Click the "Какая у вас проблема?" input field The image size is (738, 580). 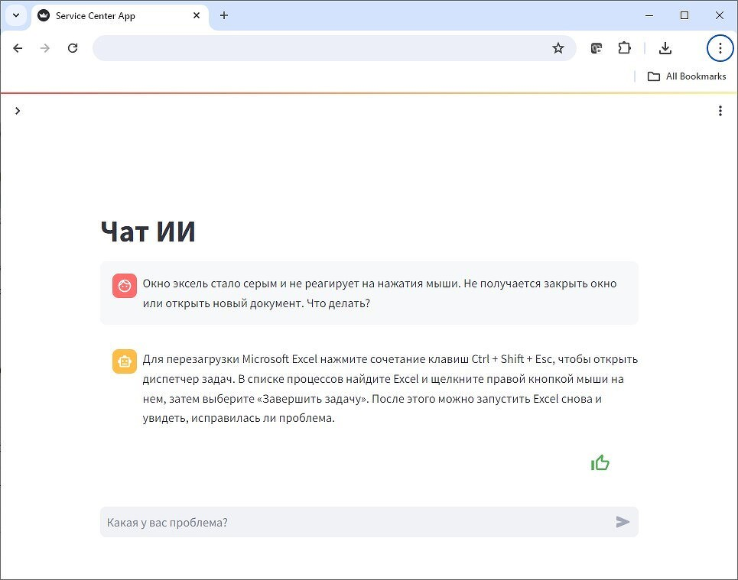click(x=356, y=522)
